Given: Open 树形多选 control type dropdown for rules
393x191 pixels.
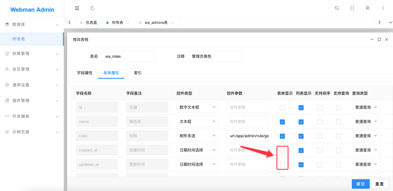Looking at the screenshot, I should pos(197,136).
